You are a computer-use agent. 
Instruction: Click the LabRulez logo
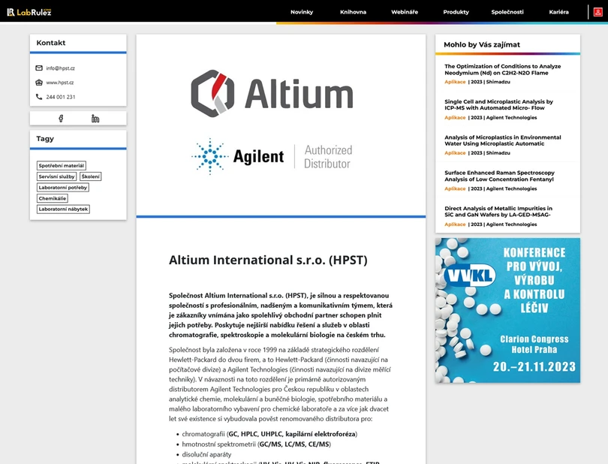[x=30, y=11]
